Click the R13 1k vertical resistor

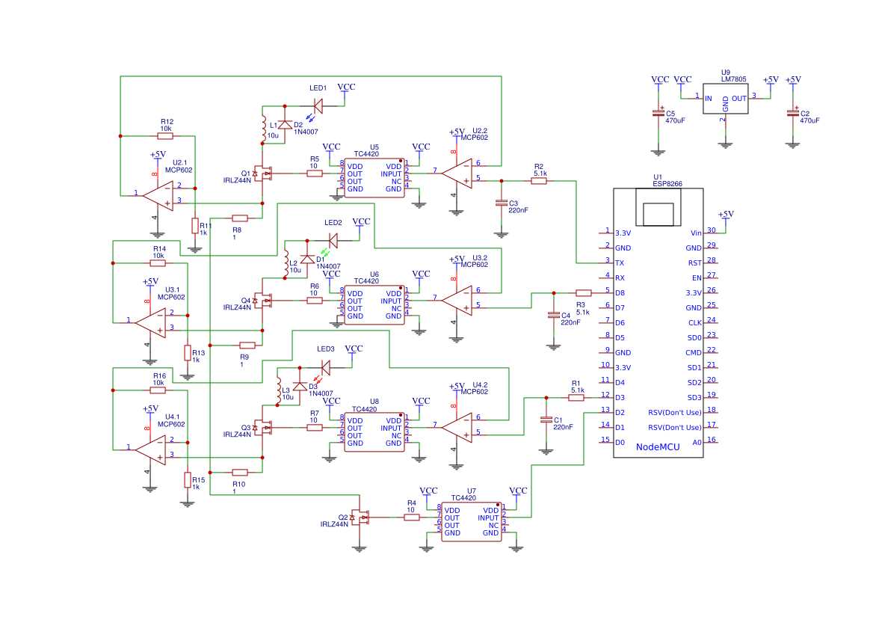coord(188,353)
